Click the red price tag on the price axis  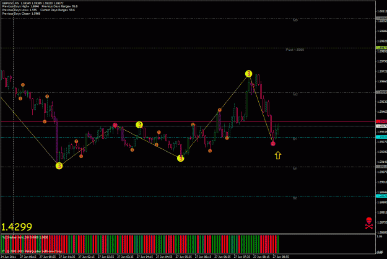(381, 121)
